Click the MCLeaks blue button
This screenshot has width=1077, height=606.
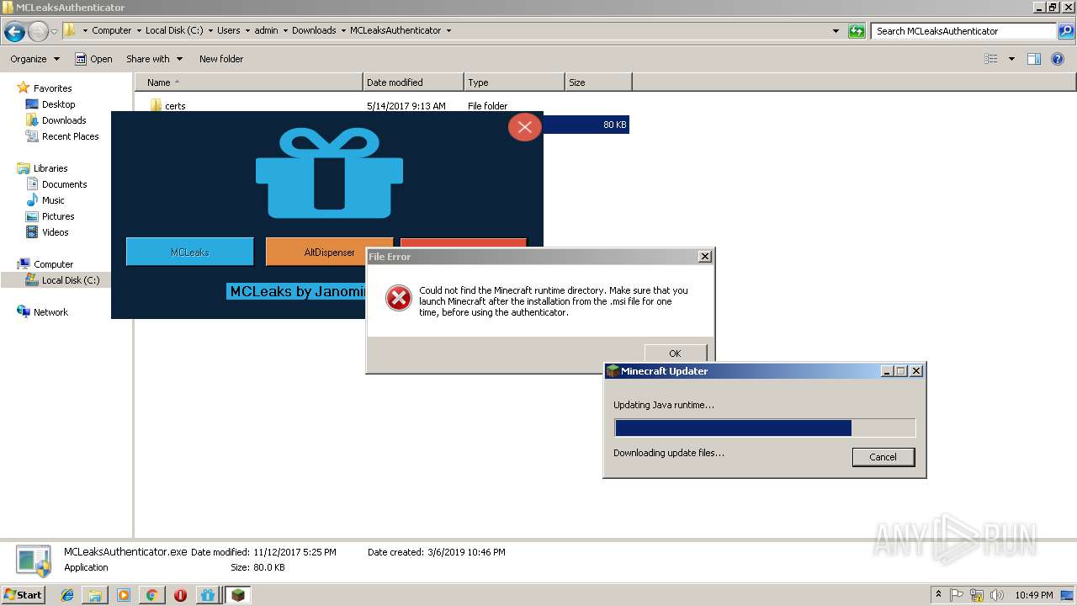pos(189,252)
